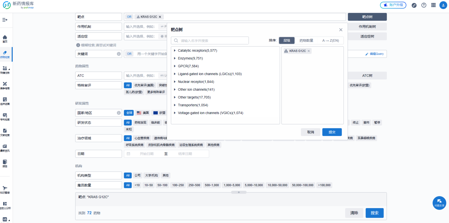Viewport: 449px width, 223px height.
Task: Open 首页 home icon in sidebar
Action: 5,38
